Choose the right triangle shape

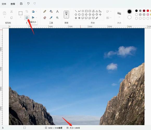(x=100, y=11)
